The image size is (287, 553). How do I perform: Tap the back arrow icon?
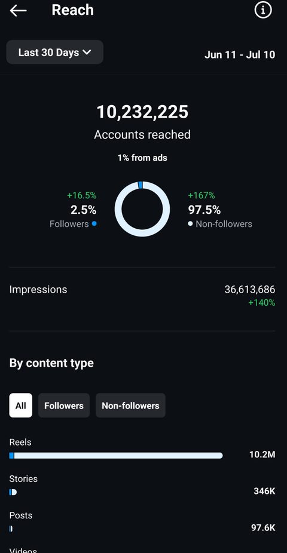point(18,11)
